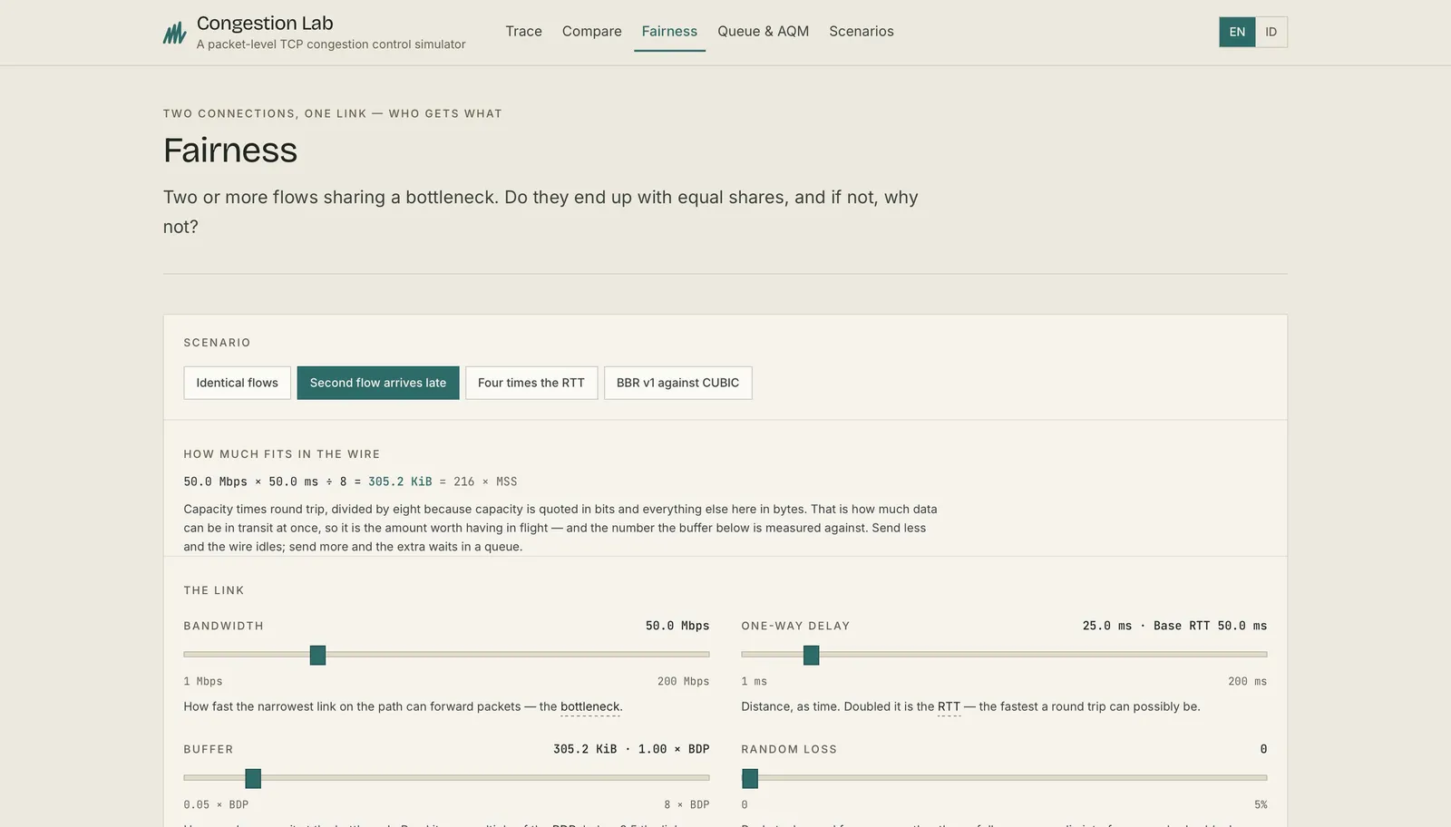Switch language to EN
The height and width of the screenshot is (827, 1451).
point(1237,32)
